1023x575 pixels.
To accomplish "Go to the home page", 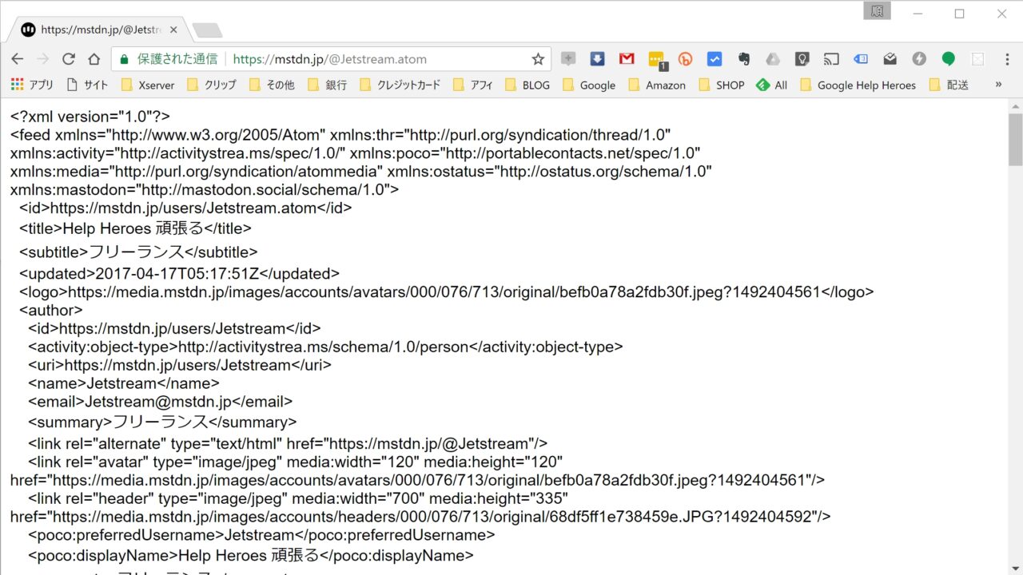I will pyautogui.click(x=94, y=59).
